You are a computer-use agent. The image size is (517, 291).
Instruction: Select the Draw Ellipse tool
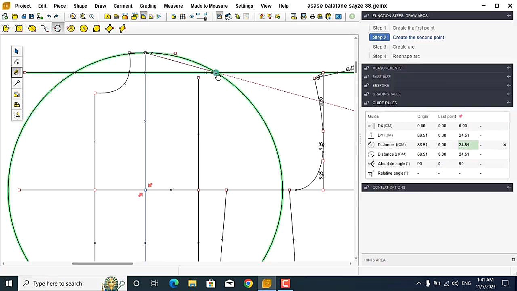click(x=32, y=28)
